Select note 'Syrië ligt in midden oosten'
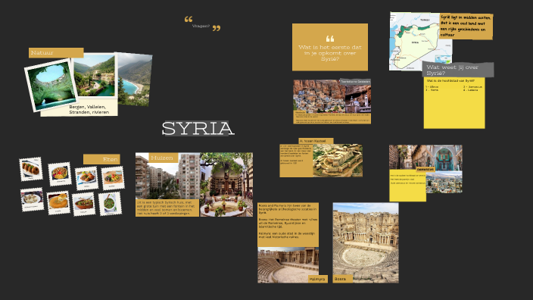Image resolution: width=533 pixels, height=300 pixels. pos(466,27)
